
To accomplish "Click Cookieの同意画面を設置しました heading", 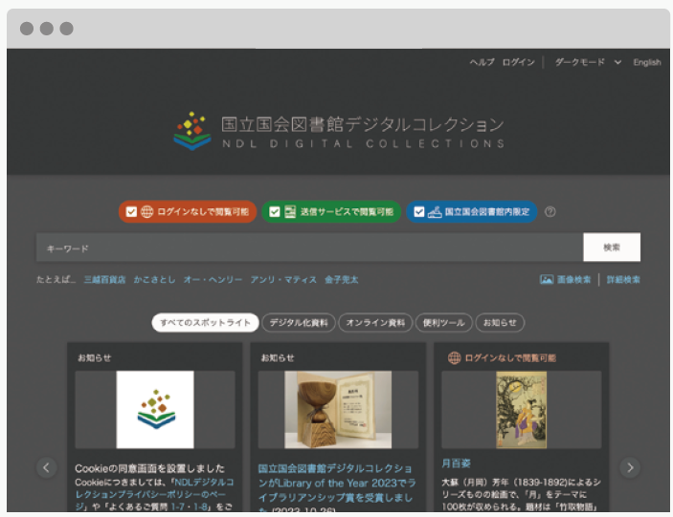I will point(149,467).
